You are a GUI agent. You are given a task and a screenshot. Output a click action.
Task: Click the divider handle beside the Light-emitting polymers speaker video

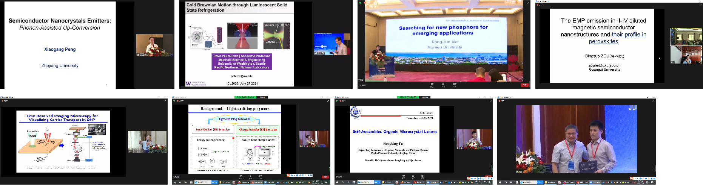coord(298,139)
